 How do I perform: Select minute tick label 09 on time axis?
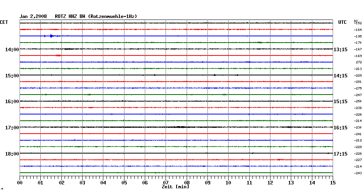(x=207, y=183)
